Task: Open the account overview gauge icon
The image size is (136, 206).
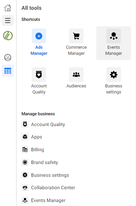Action: click(x=8, y=57)
